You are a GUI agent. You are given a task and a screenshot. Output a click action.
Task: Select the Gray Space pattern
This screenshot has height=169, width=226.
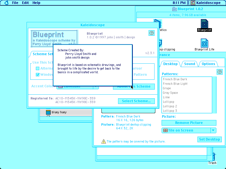point(187,93)
